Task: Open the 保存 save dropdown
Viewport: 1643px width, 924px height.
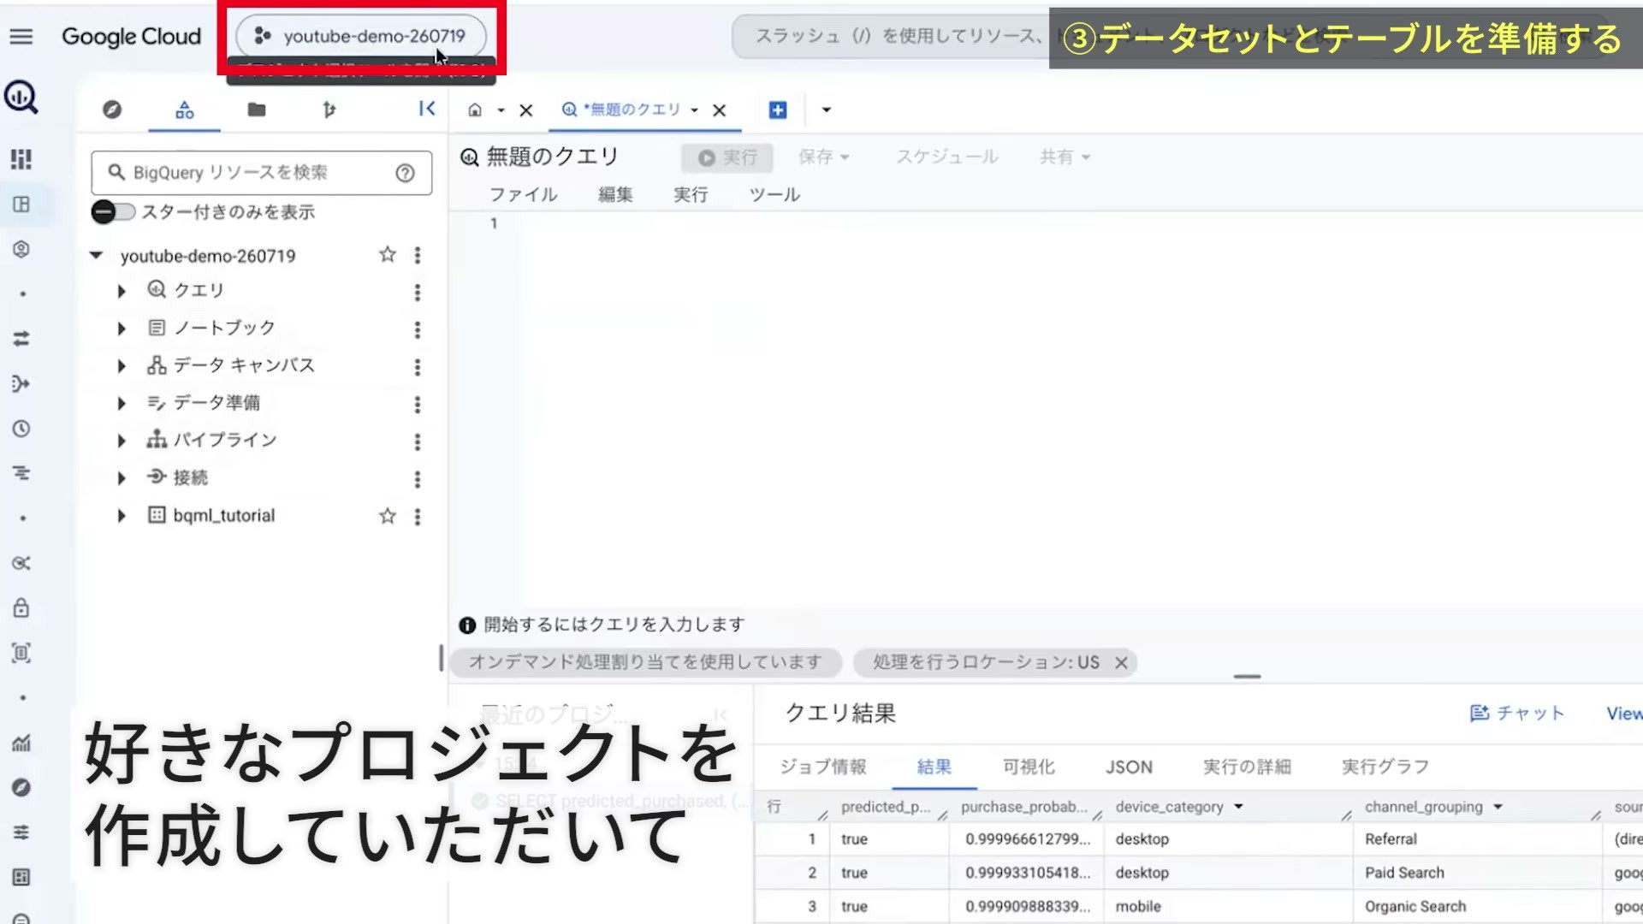Action: point(823,157)
